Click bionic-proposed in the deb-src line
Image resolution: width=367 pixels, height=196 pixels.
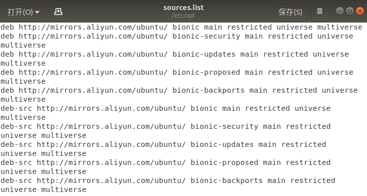pyautogui.click(x=224, y=162)
